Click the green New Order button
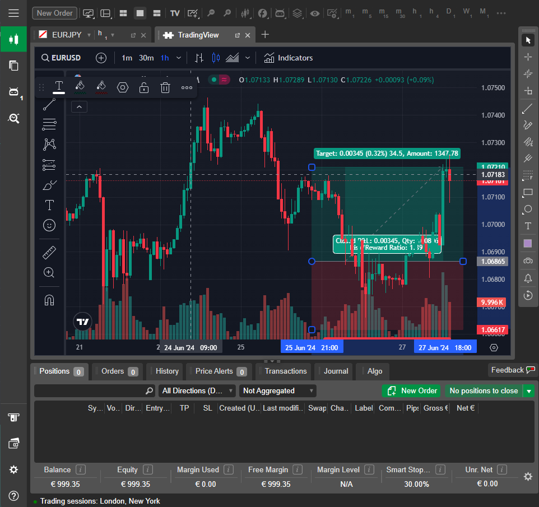Screen dimensions: 539x507 (411, 390)
